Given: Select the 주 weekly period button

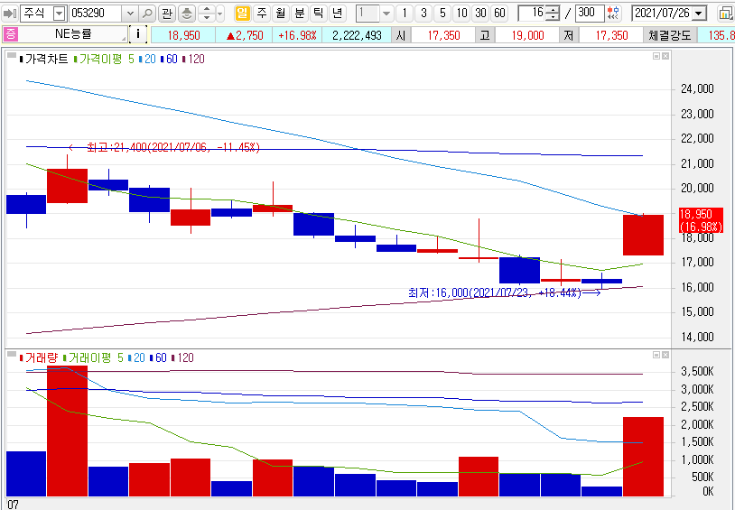Looking at the screenshot, I should pyautogui.click(x=262, y=14).
